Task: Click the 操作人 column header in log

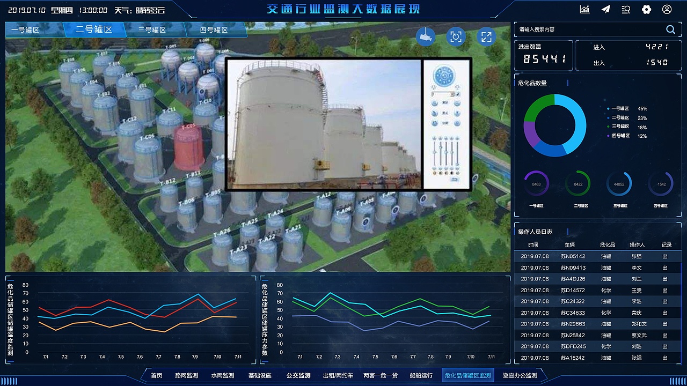Action: [637, 244]
